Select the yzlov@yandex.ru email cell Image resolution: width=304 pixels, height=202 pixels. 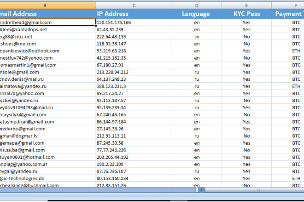pos(48,101)
